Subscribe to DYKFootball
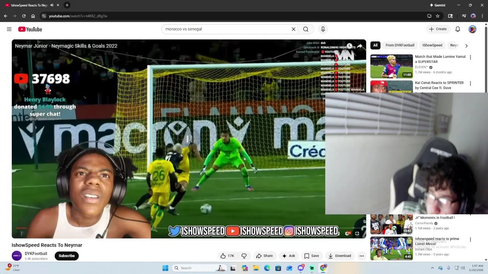The width and height of the screenshot is (488, 274). pyautogui.click(x=67, y=256)
